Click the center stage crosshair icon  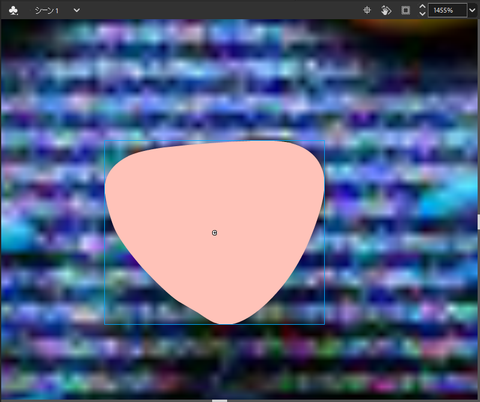[367, 10]
